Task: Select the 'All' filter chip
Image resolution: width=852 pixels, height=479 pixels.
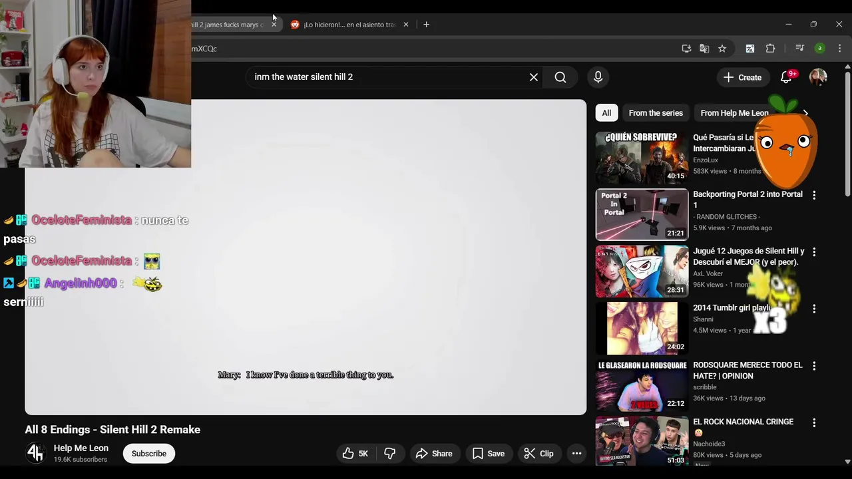Action: click(x=606, y=113)
